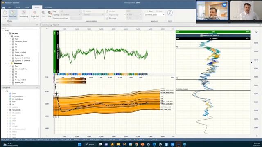Click the black TL GAMMA track header
This screenshot has width=262, height=147.
pyautogui.click(x=213, y=38)
